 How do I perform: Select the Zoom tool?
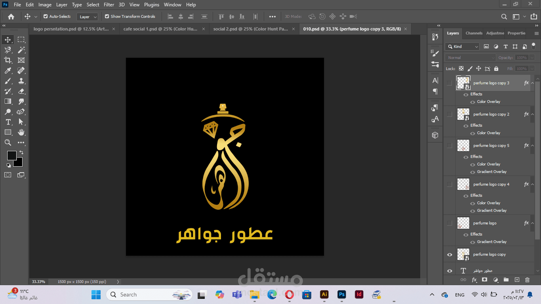point(8,142)
